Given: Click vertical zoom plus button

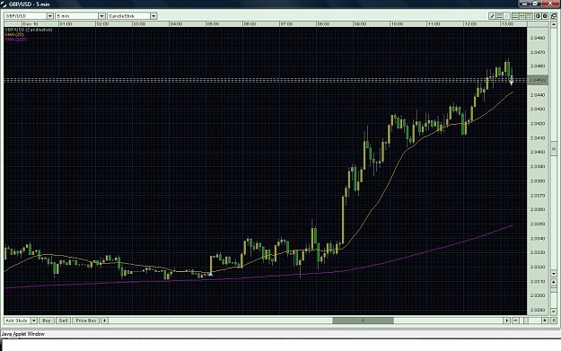Looking at the screenshot, I should coord(554,282).
